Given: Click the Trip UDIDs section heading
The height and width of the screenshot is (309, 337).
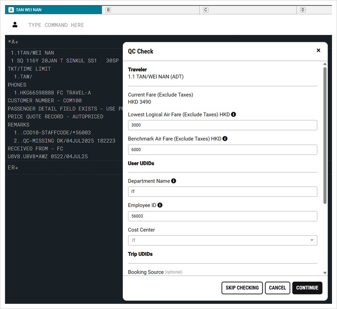Looking at the screenshot, I should 140,254.
